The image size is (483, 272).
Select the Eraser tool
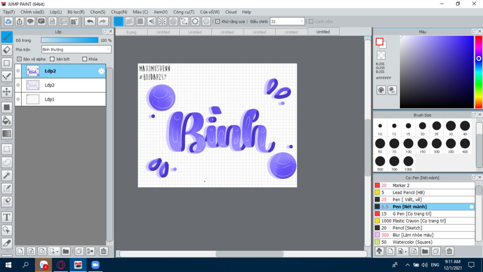pyautogui.click(x=7, y=50)
